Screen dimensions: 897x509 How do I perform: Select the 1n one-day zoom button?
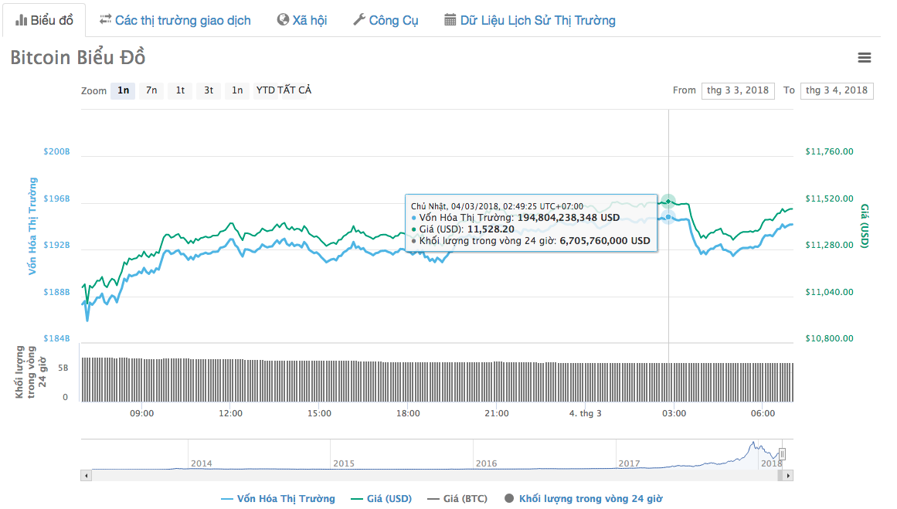123,90
